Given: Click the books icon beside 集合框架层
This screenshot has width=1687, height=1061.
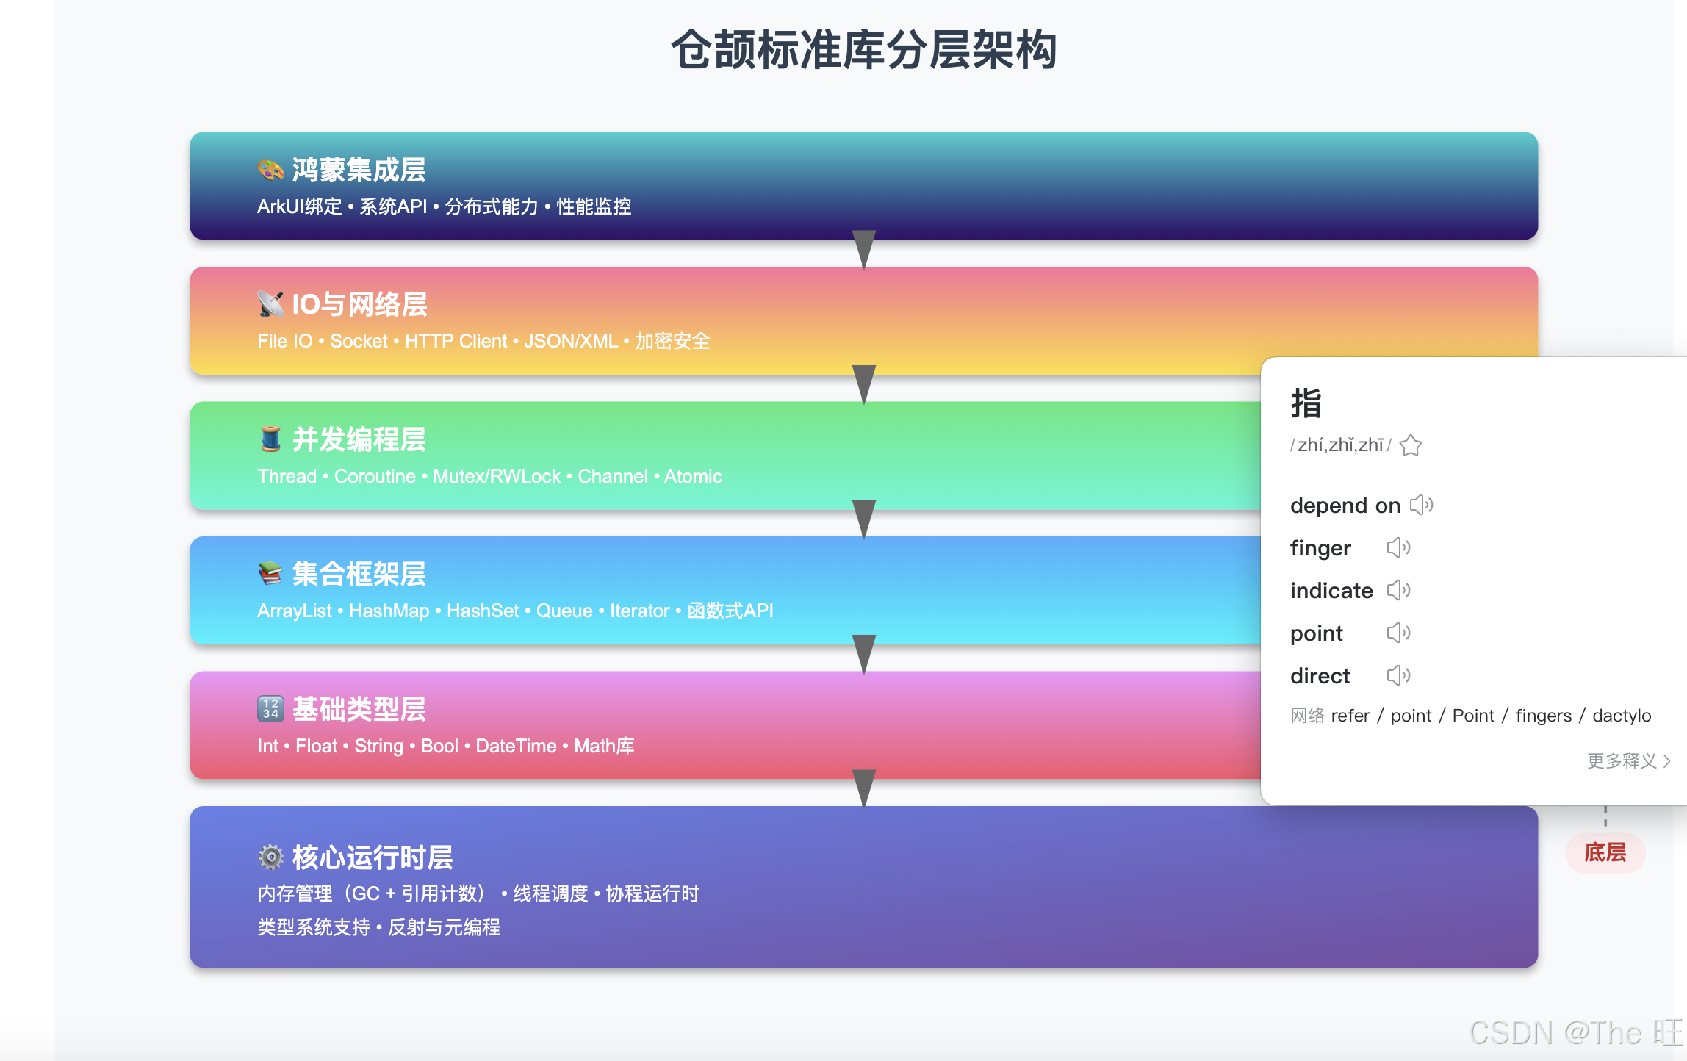Looking at the screenshot, I should point(270,574).
